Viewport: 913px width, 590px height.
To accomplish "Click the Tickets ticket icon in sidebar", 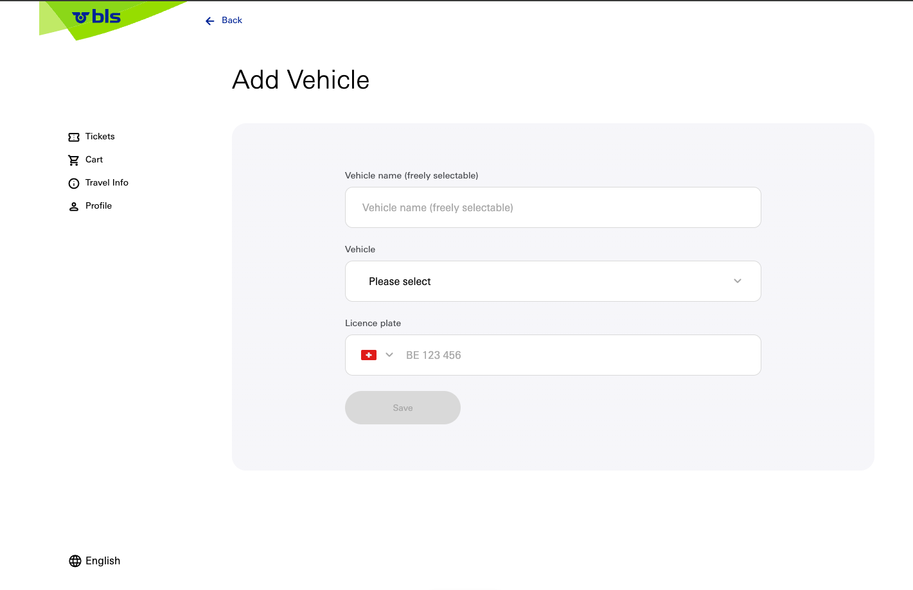I will [73, 137].
